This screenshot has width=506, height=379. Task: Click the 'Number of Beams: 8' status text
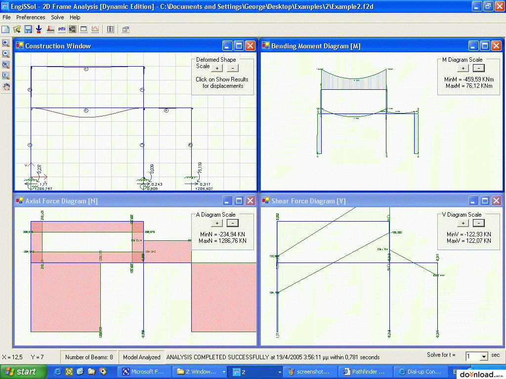pyautogui.click(x=89, y=357)
